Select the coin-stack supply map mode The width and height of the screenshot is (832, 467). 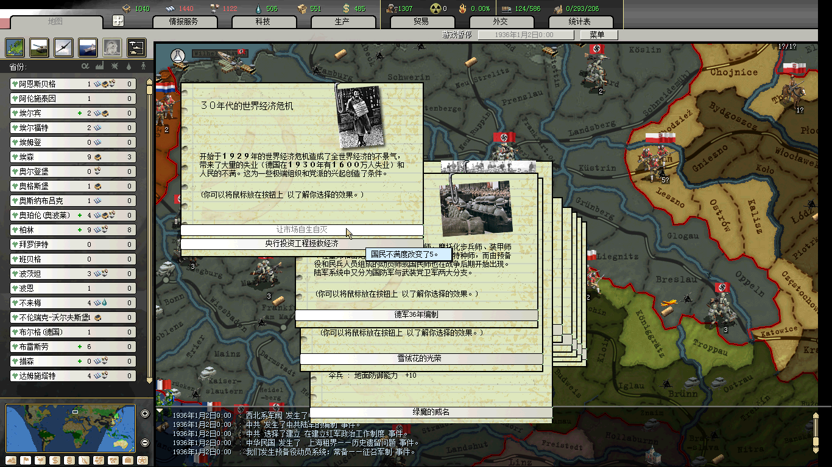[x=69, y=460]
